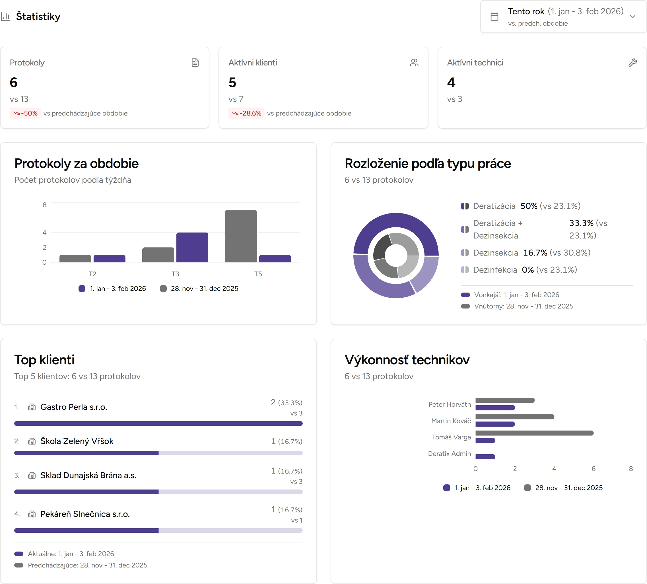Open client Sklad Dunajská Brána a.s.
This screenshot has height=584, width=647.
coord(88,475)
